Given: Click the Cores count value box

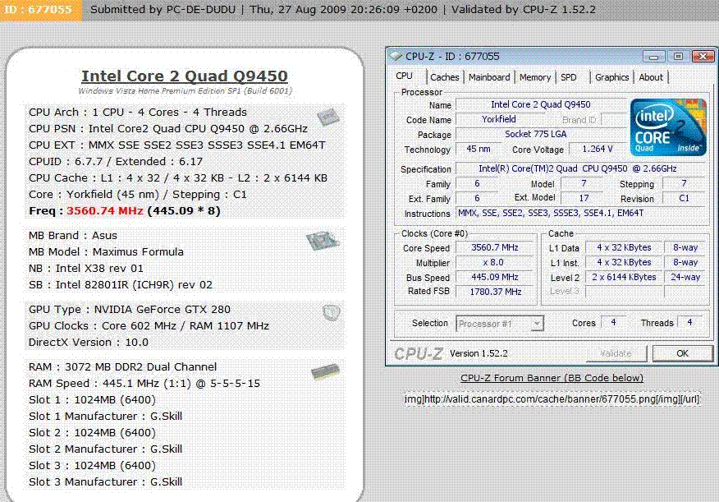Looking at the screenshot, I should [614, 323].
